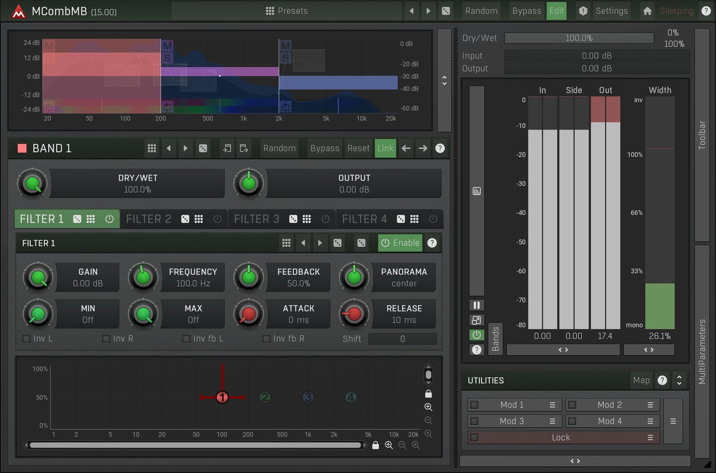Switch to the Filter 3 tab

257,219
